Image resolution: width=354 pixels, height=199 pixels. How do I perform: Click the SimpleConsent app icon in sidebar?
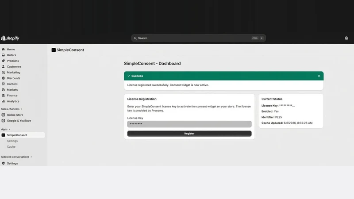(3, 135)
